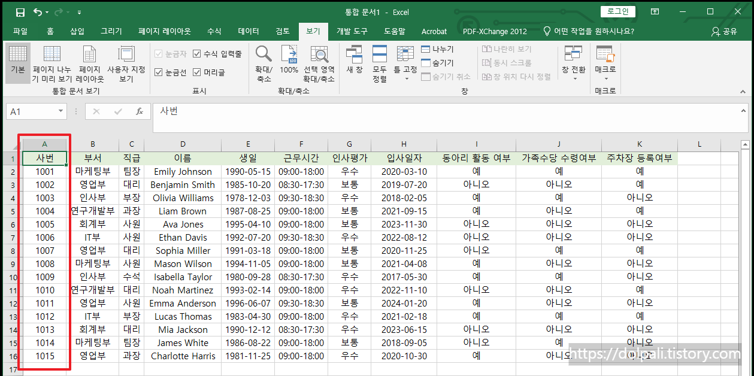Open ribbon display options icon

pyautogui.click(x=655, y=11)
